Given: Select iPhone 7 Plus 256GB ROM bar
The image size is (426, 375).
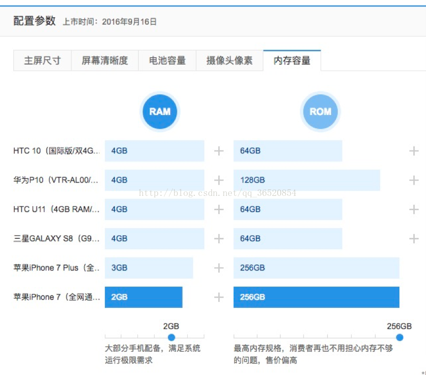Looking at the screenshot, I should (x=317, y=268).
